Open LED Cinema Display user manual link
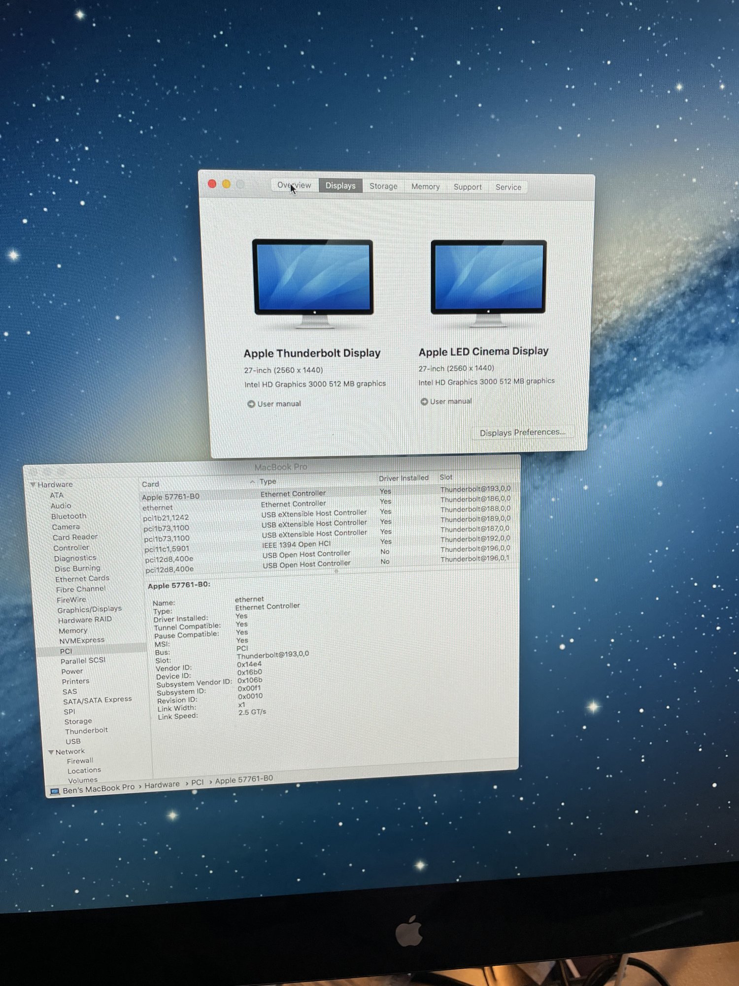 click(451, 401)
